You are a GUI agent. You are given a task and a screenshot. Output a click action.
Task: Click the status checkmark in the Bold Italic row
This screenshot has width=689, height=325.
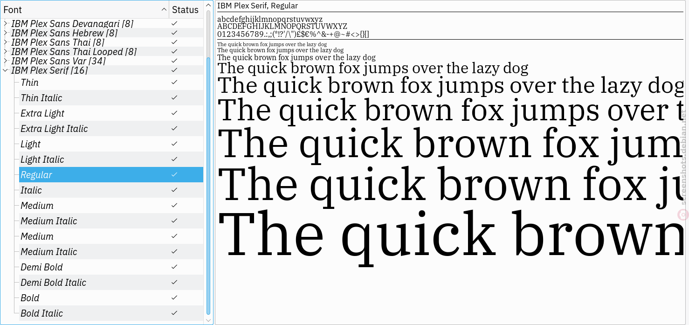(174, 313)
